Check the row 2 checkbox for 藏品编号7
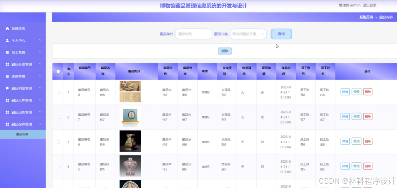Viewport: 397px width, 188px height. tap(58, 117)
